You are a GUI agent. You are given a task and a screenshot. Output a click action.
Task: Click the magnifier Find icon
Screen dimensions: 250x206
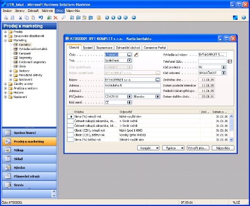[x=64, y=17]
